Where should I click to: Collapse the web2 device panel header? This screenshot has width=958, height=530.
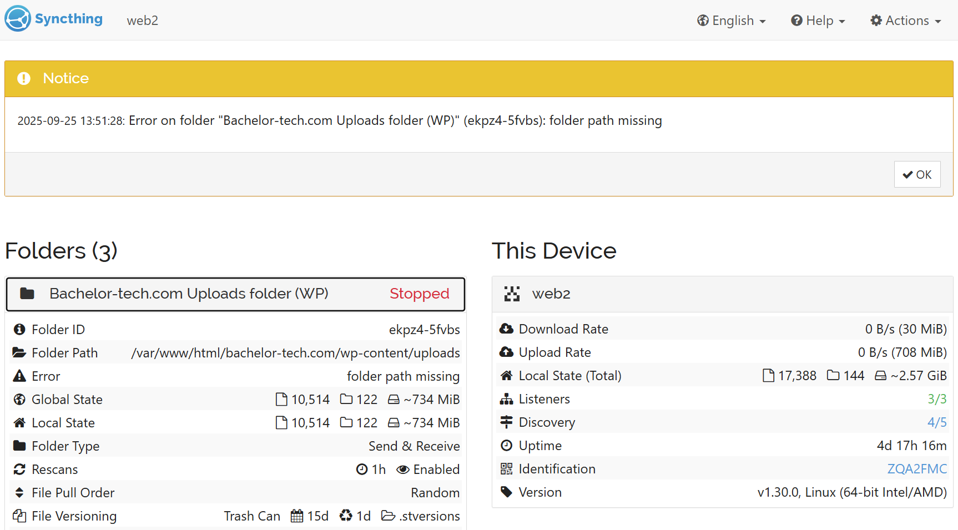[722, 294]
